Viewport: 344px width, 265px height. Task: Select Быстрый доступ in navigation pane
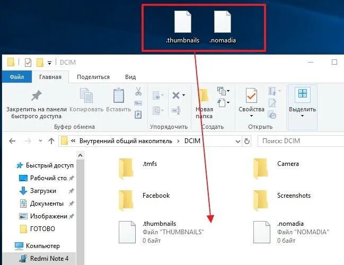click(x=45, y=165)
